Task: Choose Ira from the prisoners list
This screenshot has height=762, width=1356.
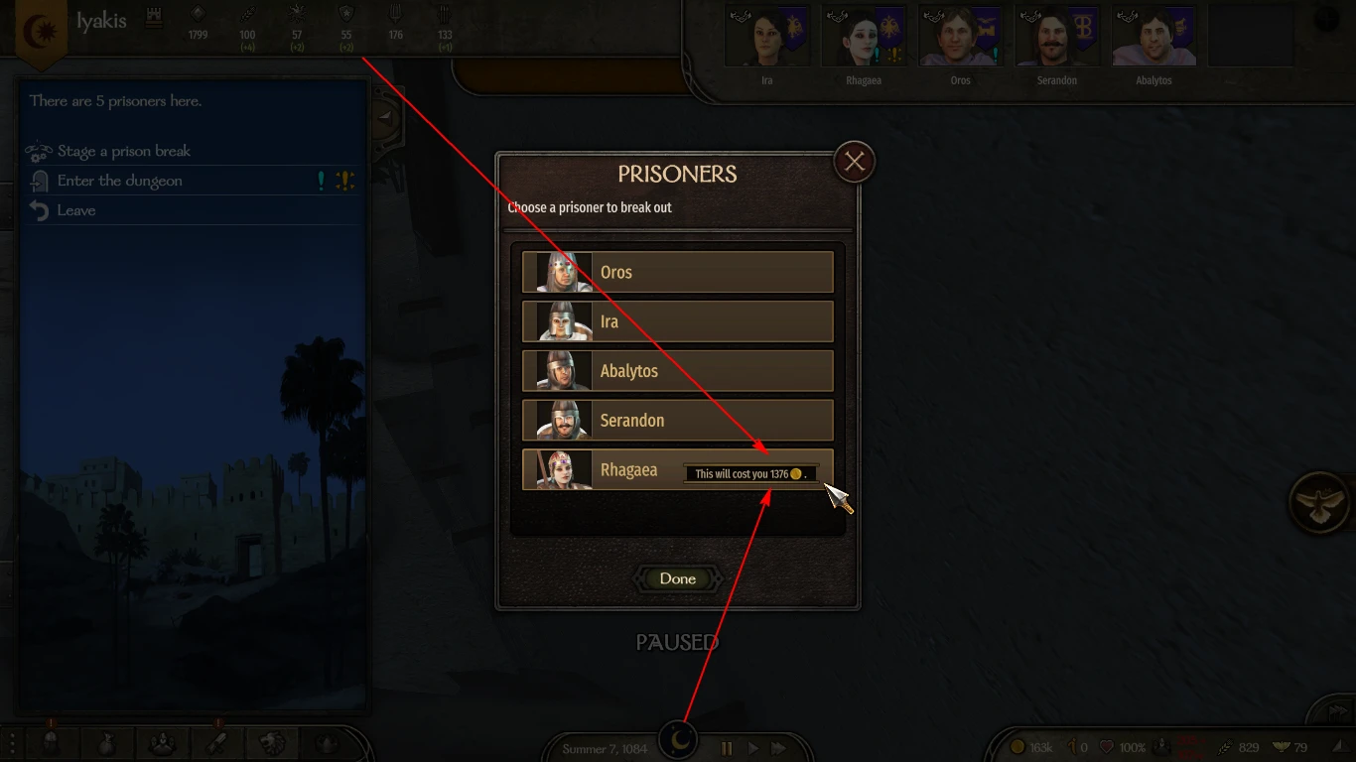Action: pyautogui.click(x=677, y=321)
